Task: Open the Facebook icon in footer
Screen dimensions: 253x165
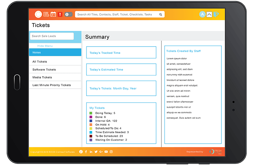Action: point(86,152)
